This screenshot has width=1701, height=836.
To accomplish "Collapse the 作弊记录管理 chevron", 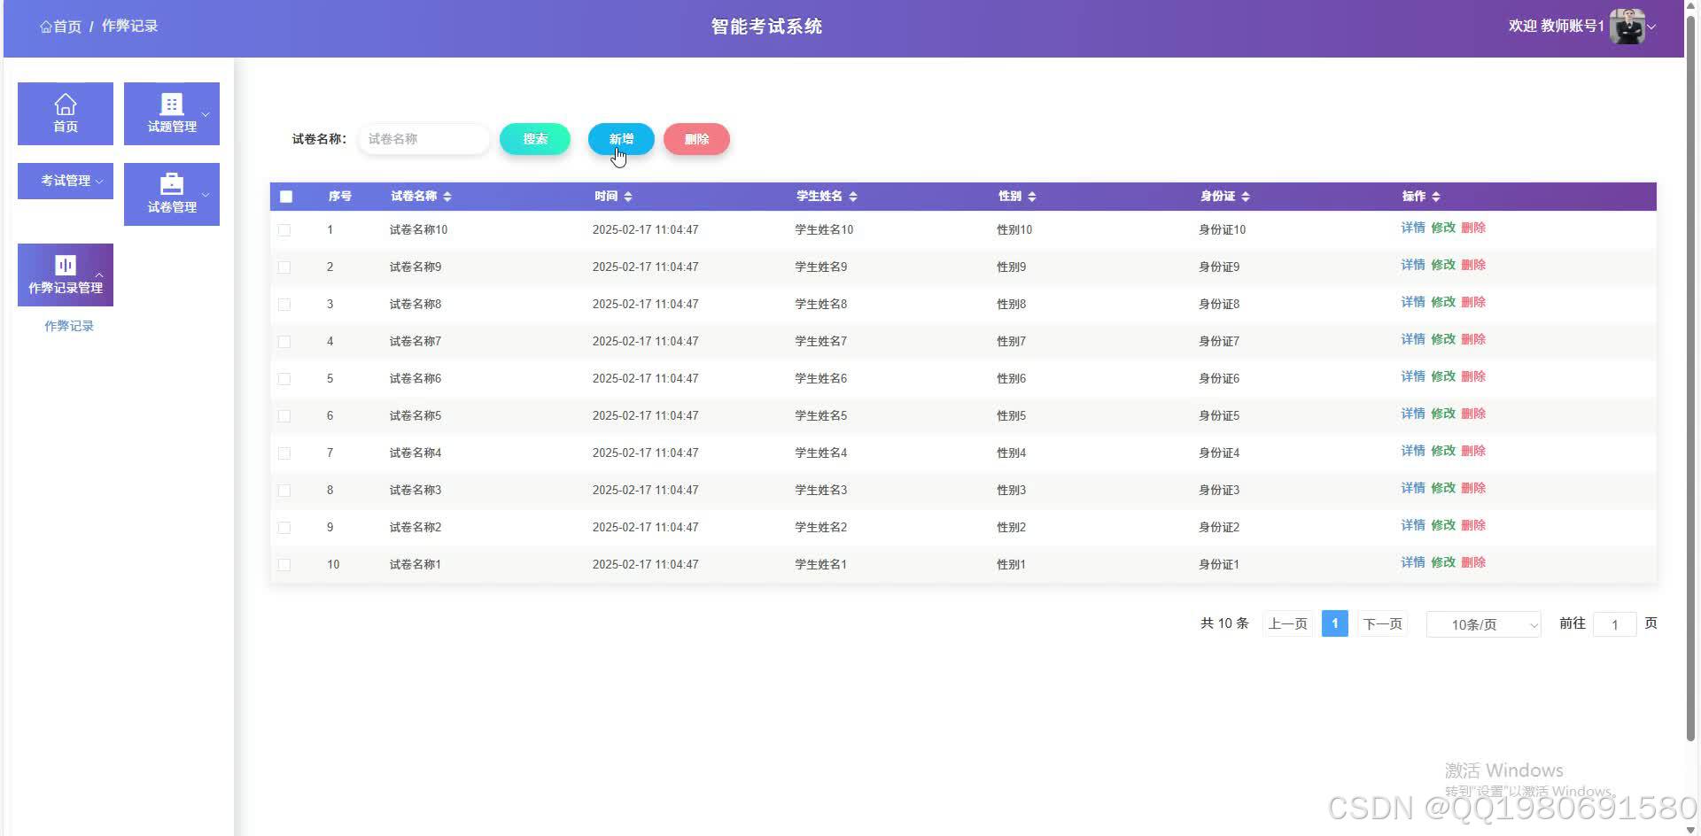I will click(x=99, y=275).
